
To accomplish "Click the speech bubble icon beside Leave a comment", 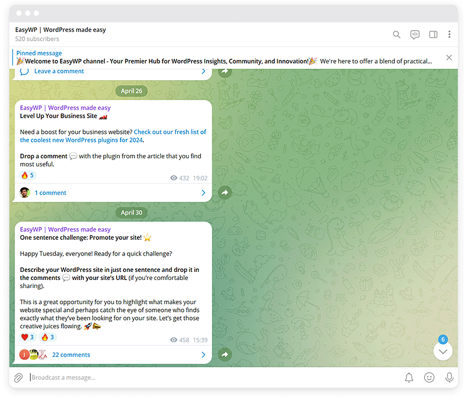I will tap(24, 71).
